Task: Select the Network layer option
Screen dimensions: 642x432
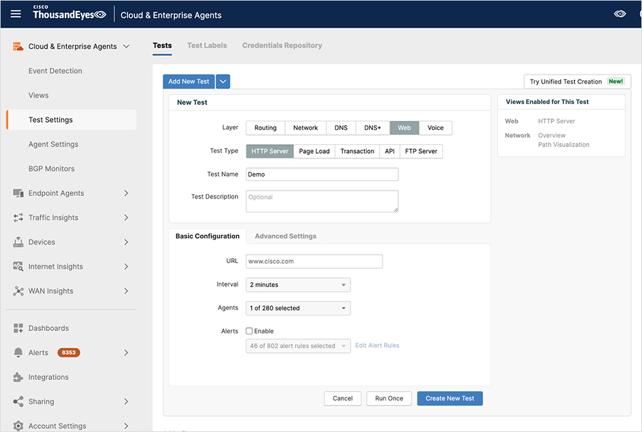Action: [x=306, y=128]
